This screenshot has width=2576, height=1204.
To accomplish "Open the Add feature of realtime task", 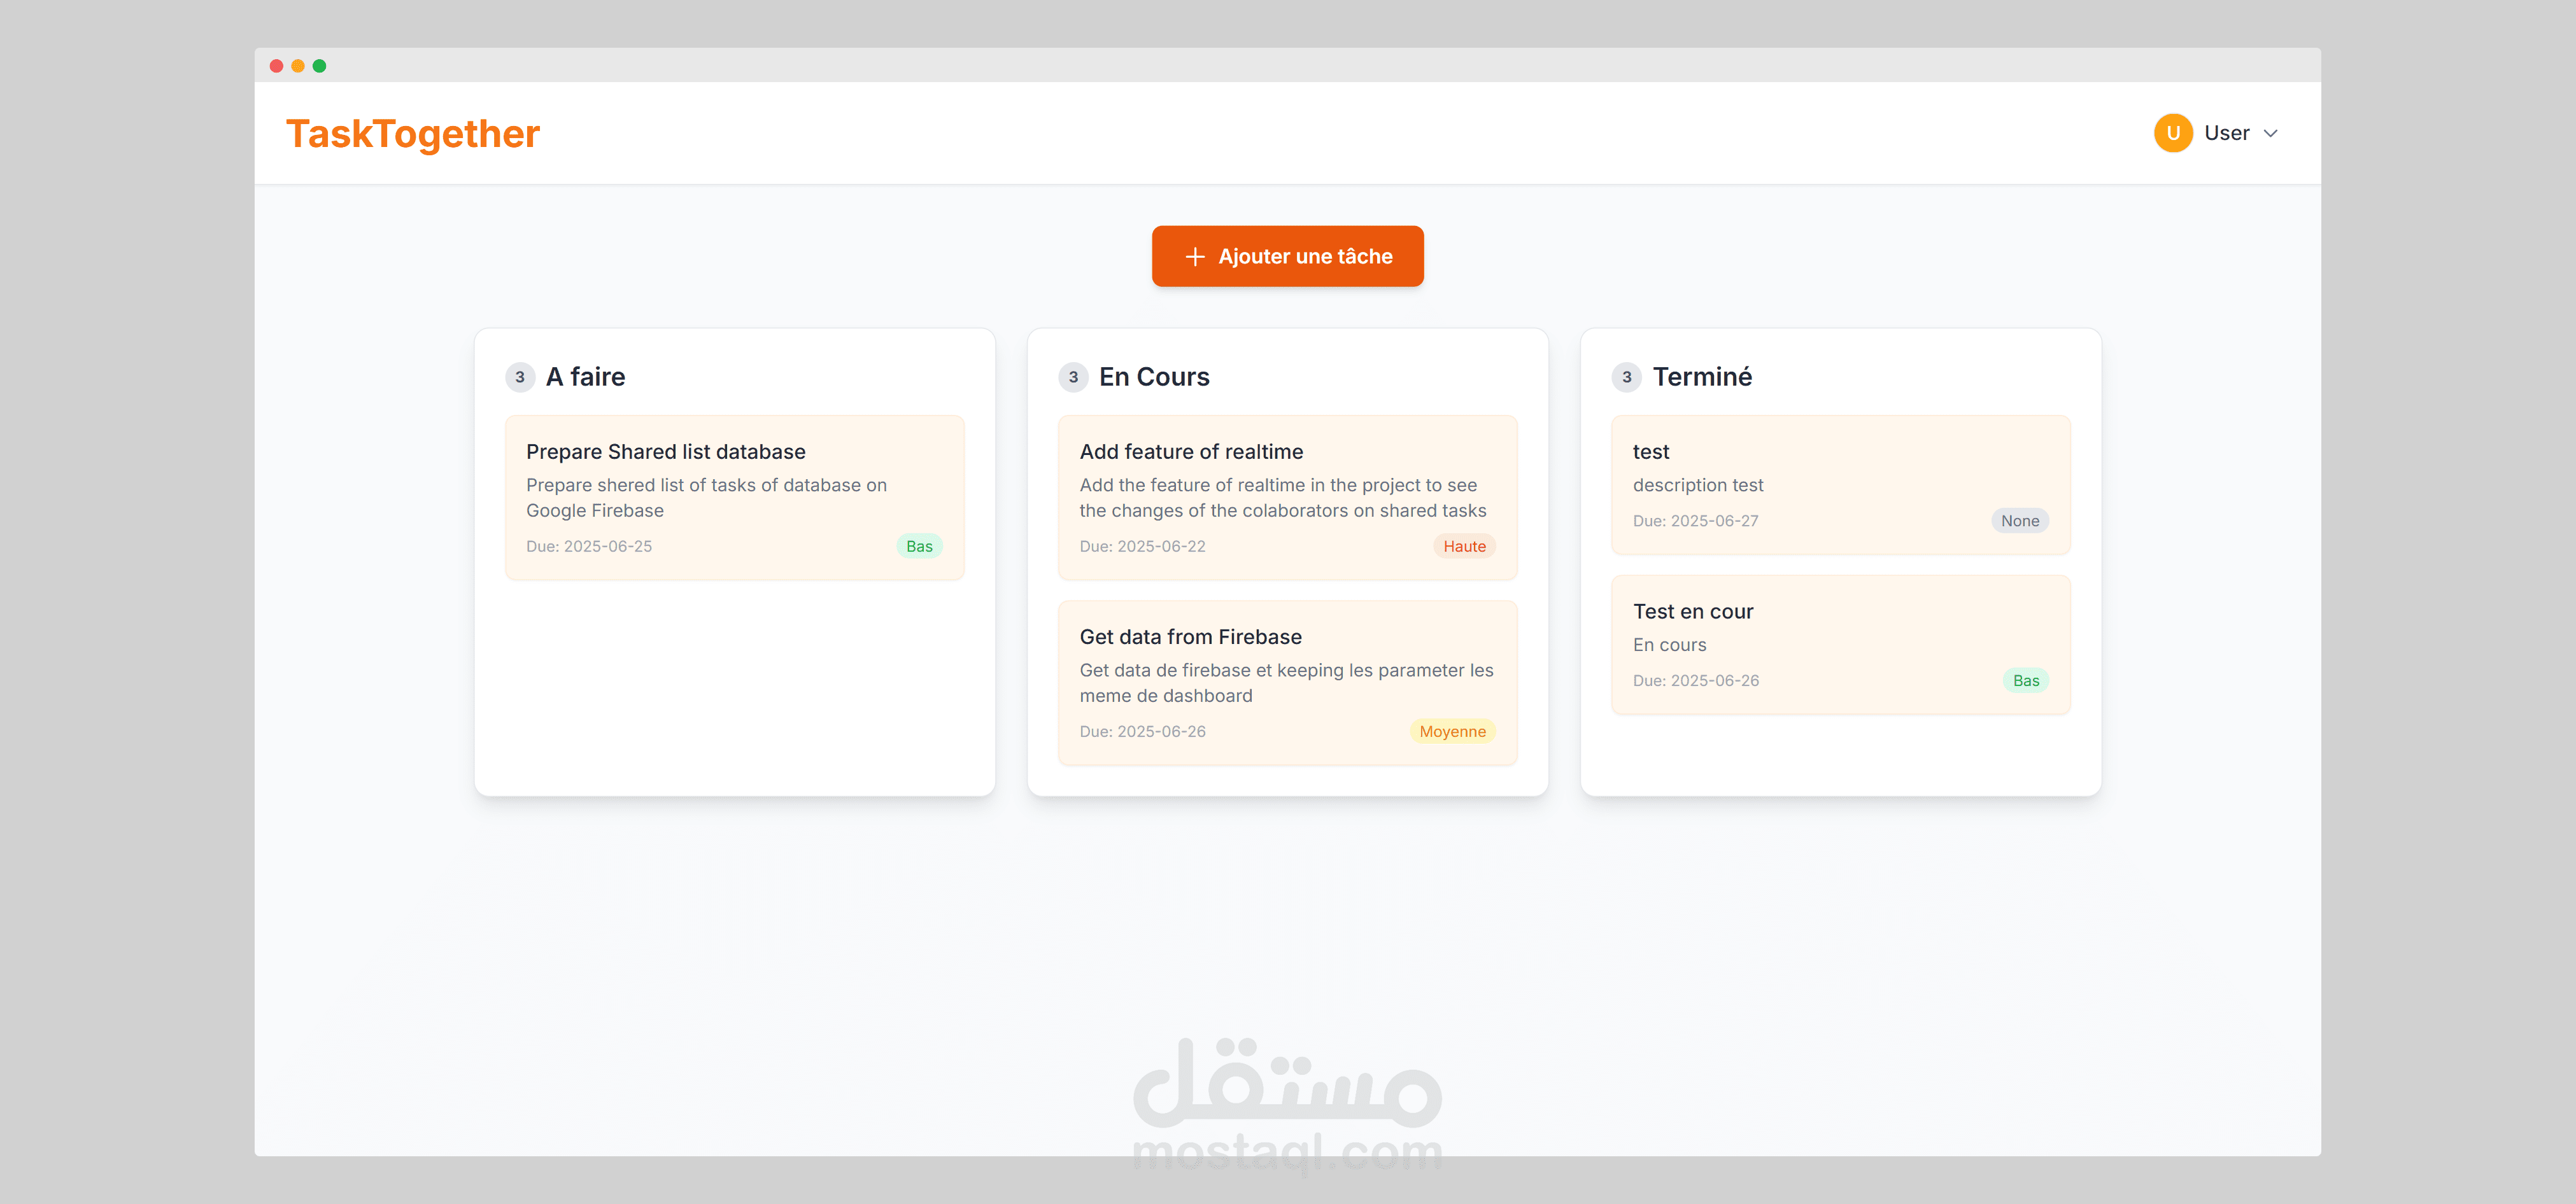I will click(1287, 496).
